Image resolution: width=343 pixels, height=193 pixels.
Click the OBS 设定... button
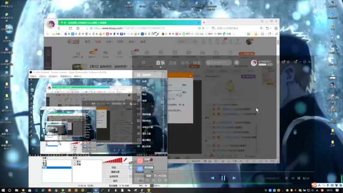click(115, 168)
